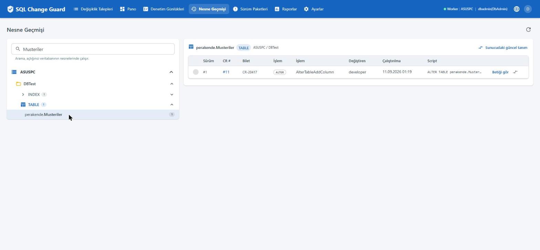This screenshot has width=540, height=250.
Task: Collapse the TABLE group
Action: pyautogui.click(x=172, y=105)
